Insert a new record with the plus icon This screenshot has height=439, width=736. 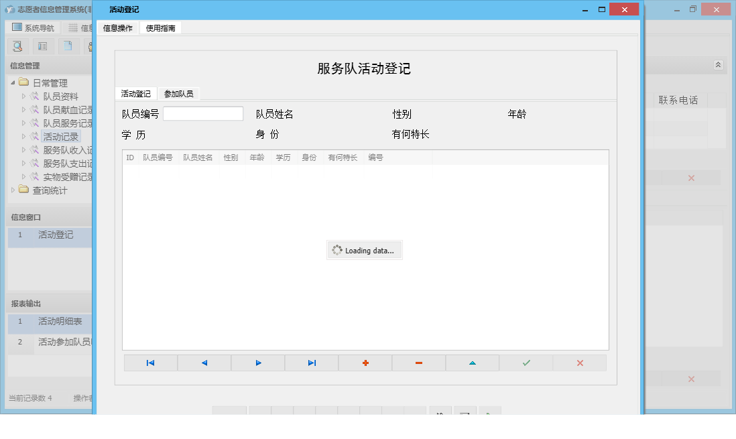tap(365, 362)
